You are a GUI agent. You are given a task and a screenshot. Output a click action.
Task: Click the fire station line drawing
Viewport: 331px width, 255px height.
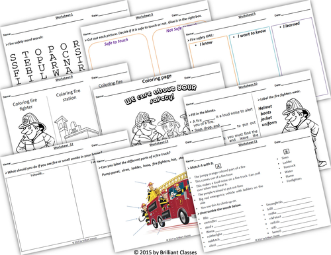75,130
